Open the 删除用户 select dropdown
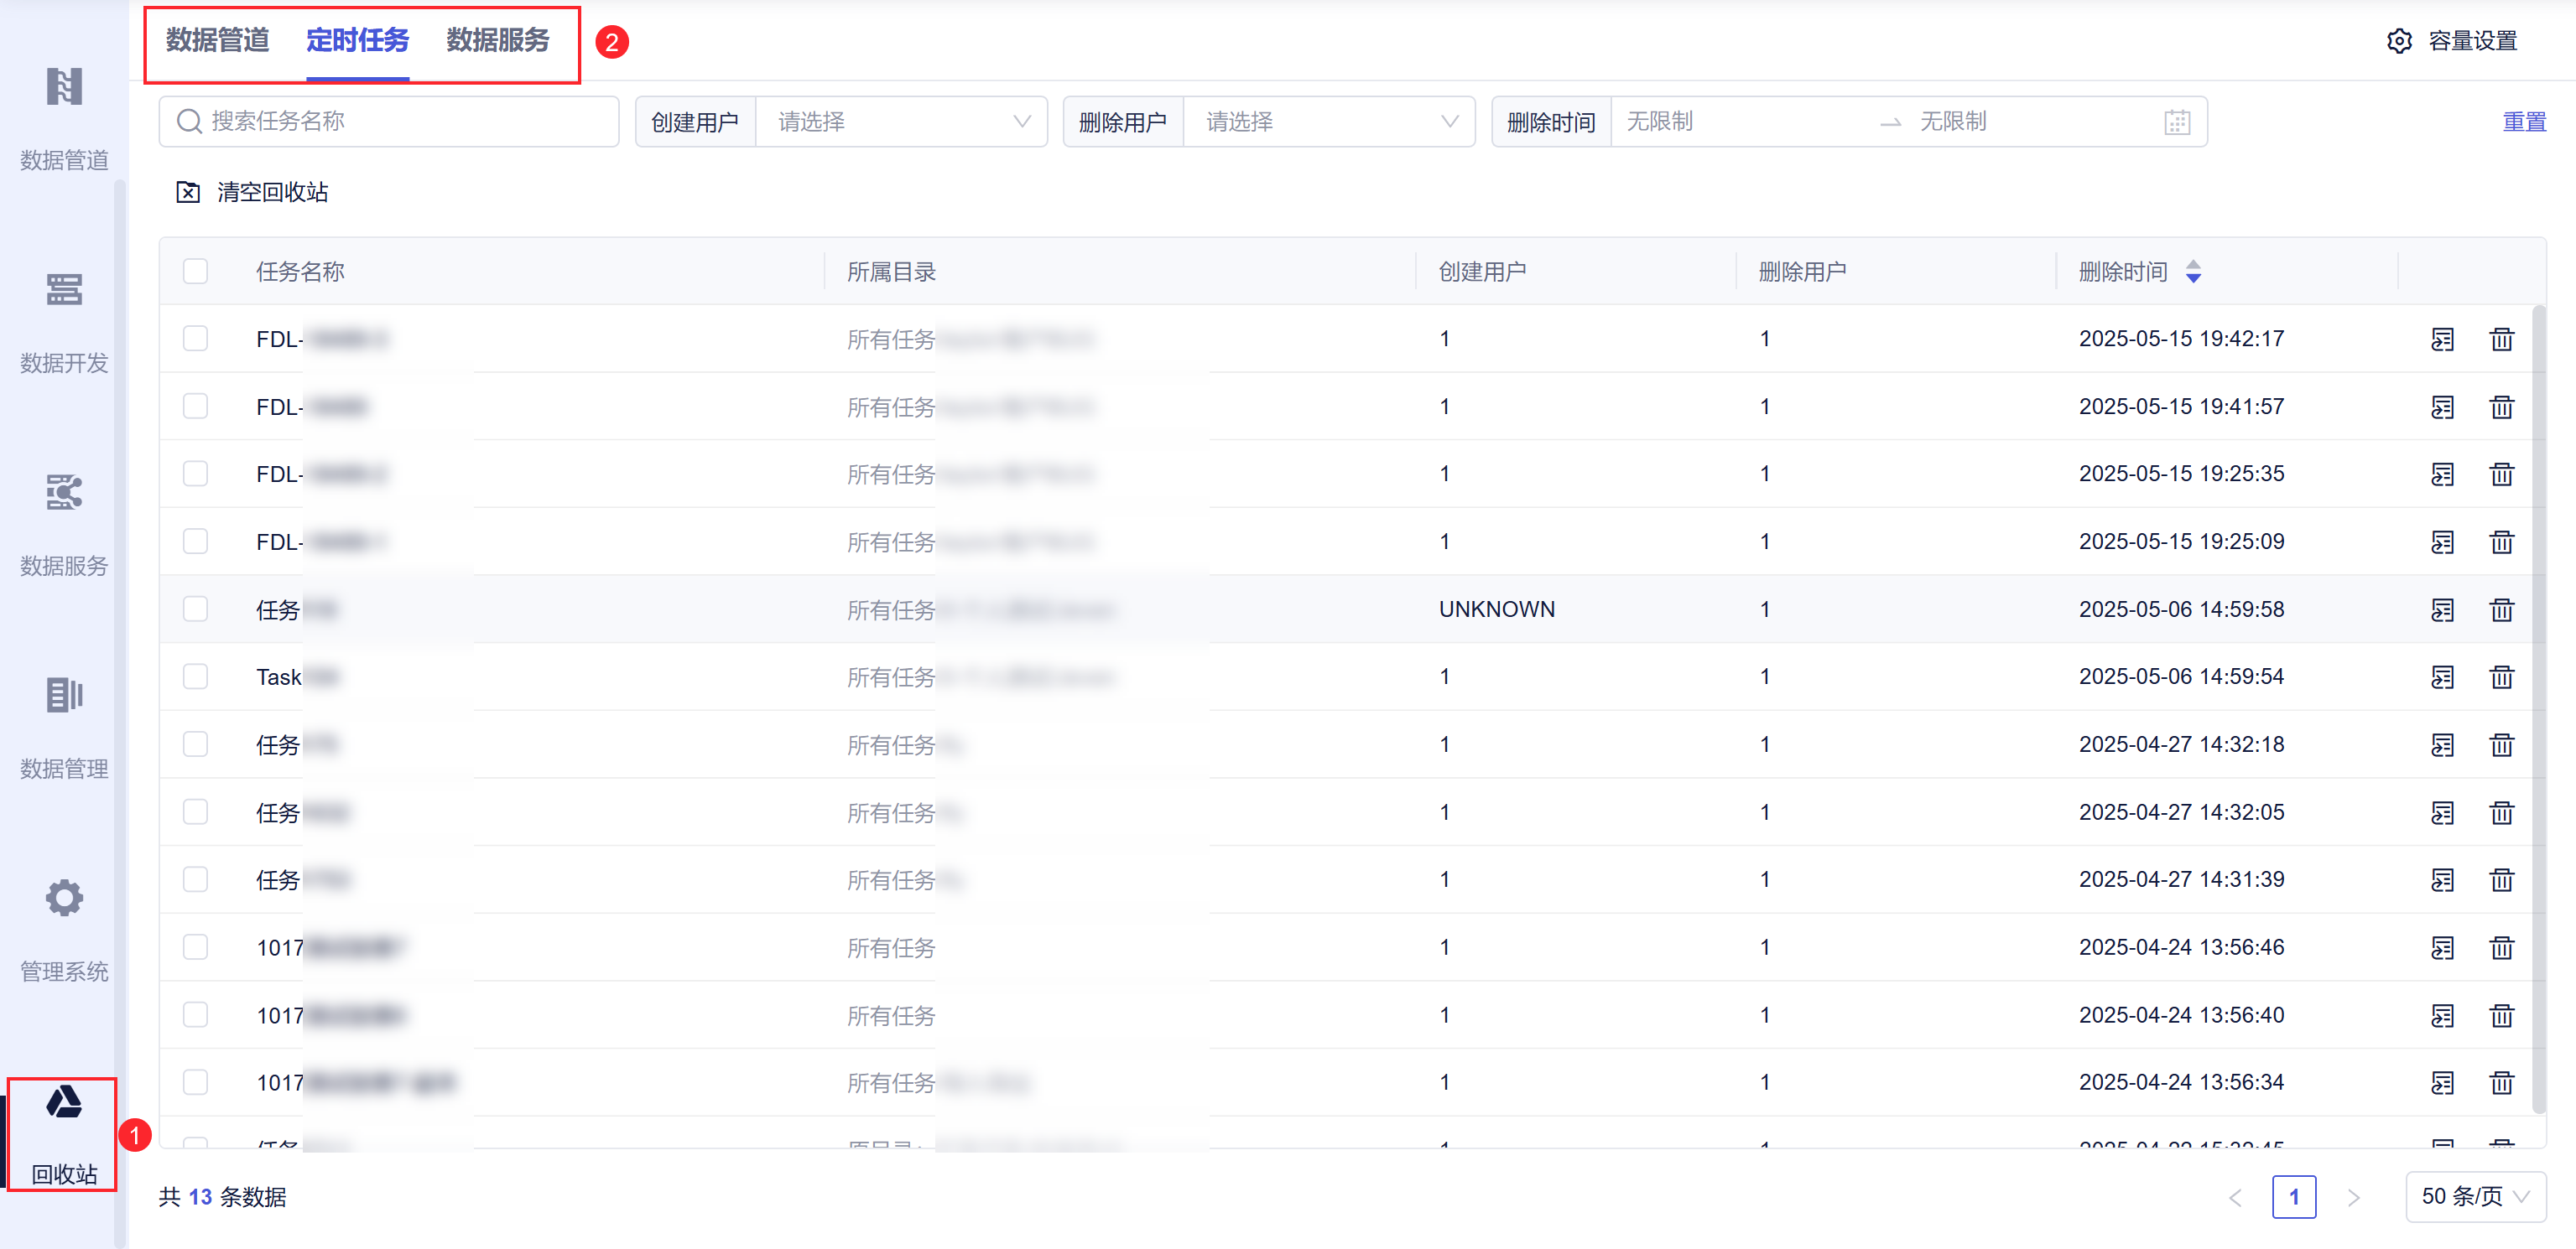The image size is (2576, 1249). pyautogui.click(x=1329, y=122)
